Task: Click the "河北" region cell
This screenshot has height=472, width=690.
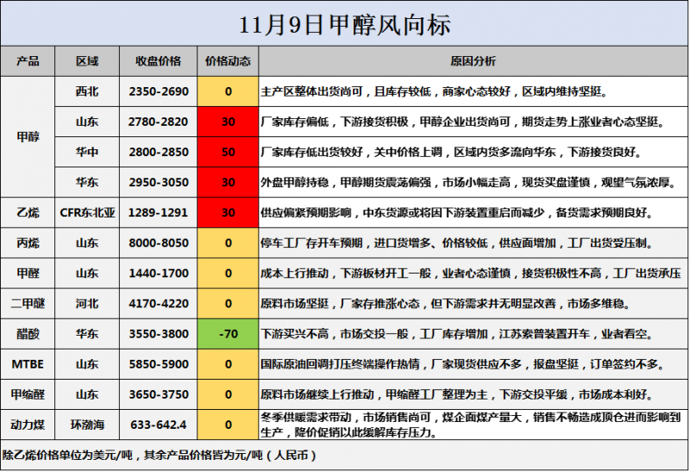Action: click(87, 304)
